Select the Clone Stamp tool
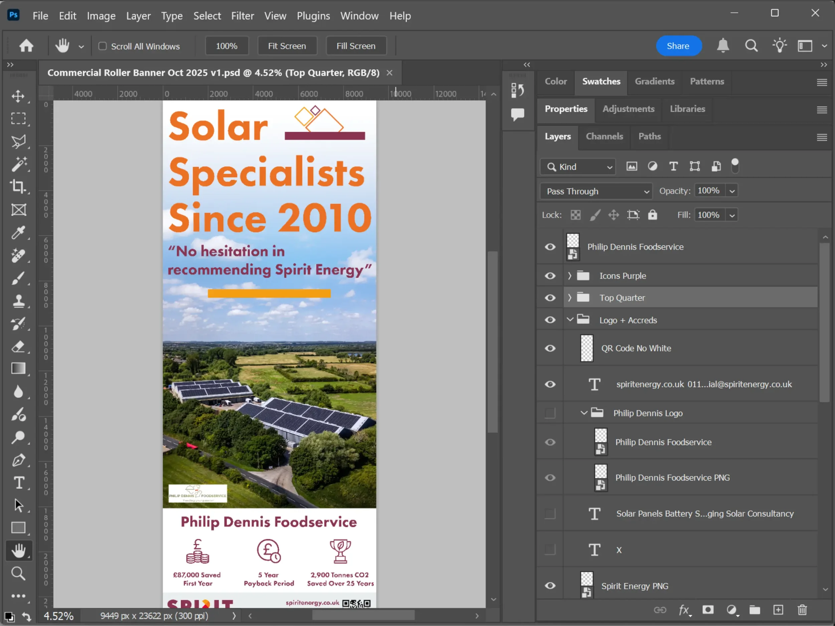835x626 pixels. [18, 301]
